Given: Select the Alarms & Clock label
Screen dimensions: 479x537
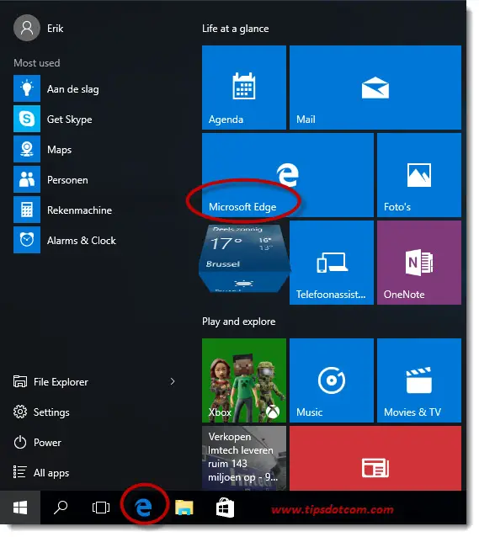Looking at the screenshot, I should click(82, 241).
